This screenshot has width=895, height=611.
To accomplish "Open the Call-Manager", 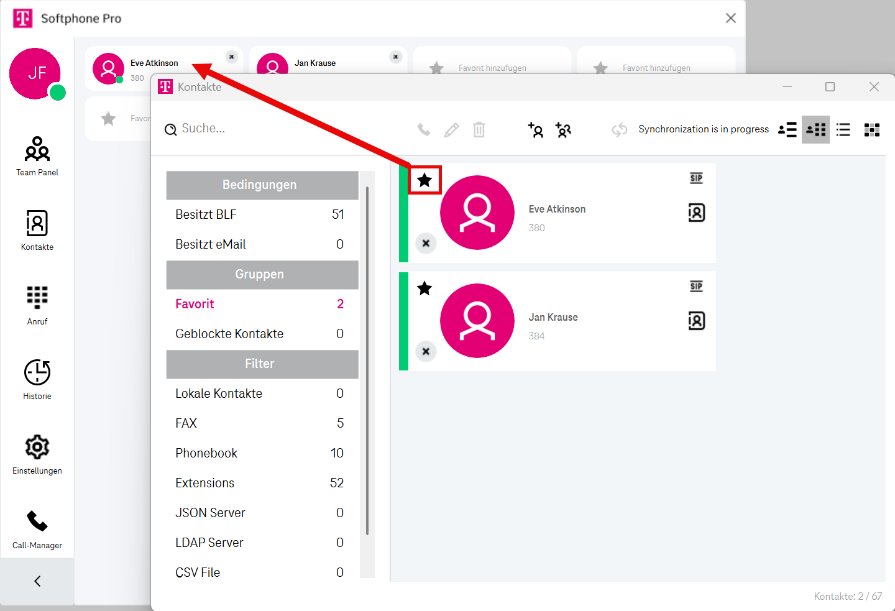I will point(37,529).
